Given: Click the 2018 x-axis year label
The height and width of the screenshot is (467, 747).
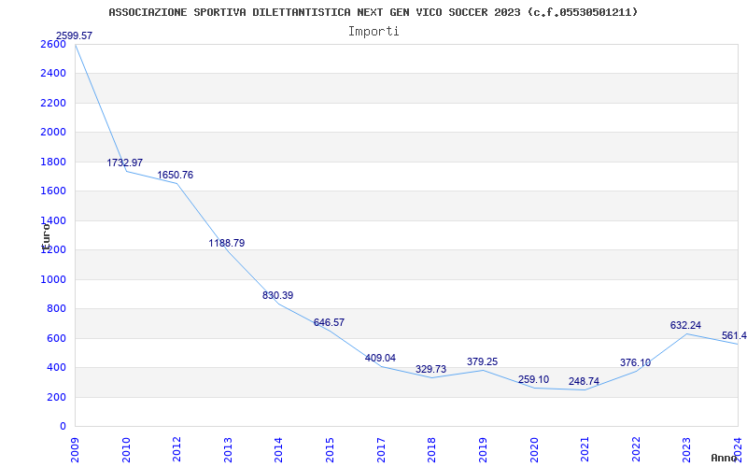Looking at the screenshot, I should pos(431,449).
